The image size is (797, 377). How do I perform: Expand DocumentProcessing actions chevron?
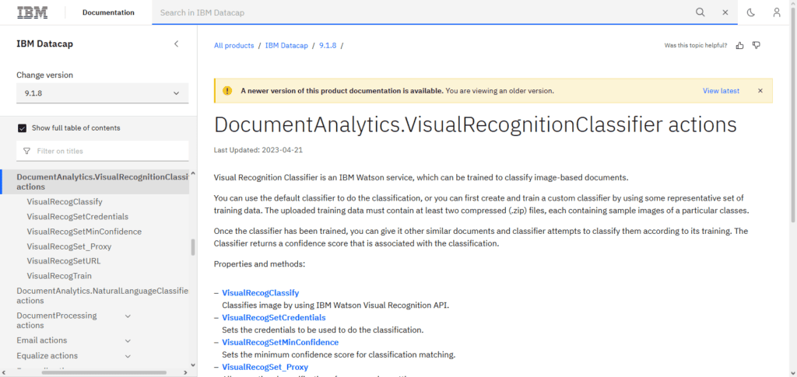(x=128, y=316)
